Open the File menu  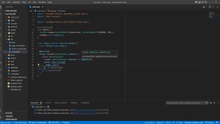click(x=3, y=2)
